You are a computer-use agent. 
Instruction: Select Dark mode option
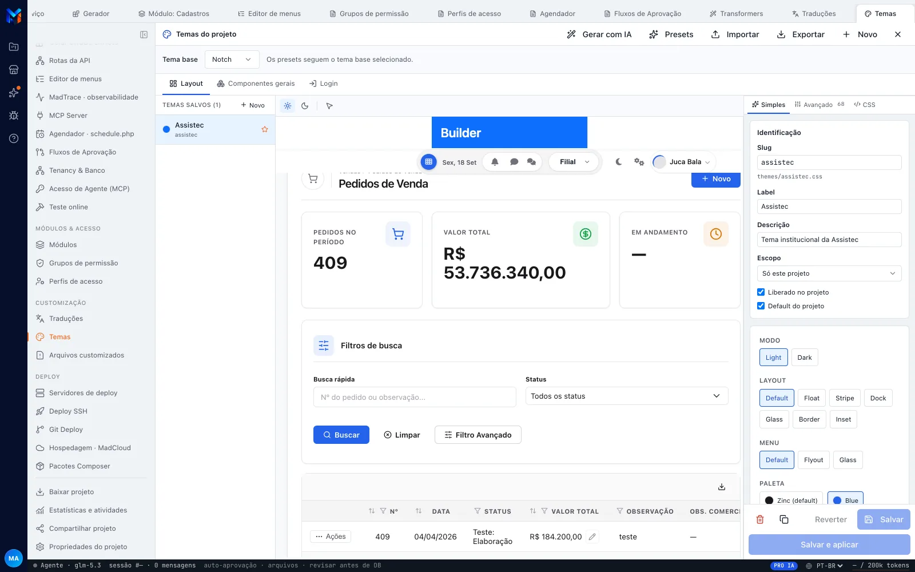[x=805, y=357]
